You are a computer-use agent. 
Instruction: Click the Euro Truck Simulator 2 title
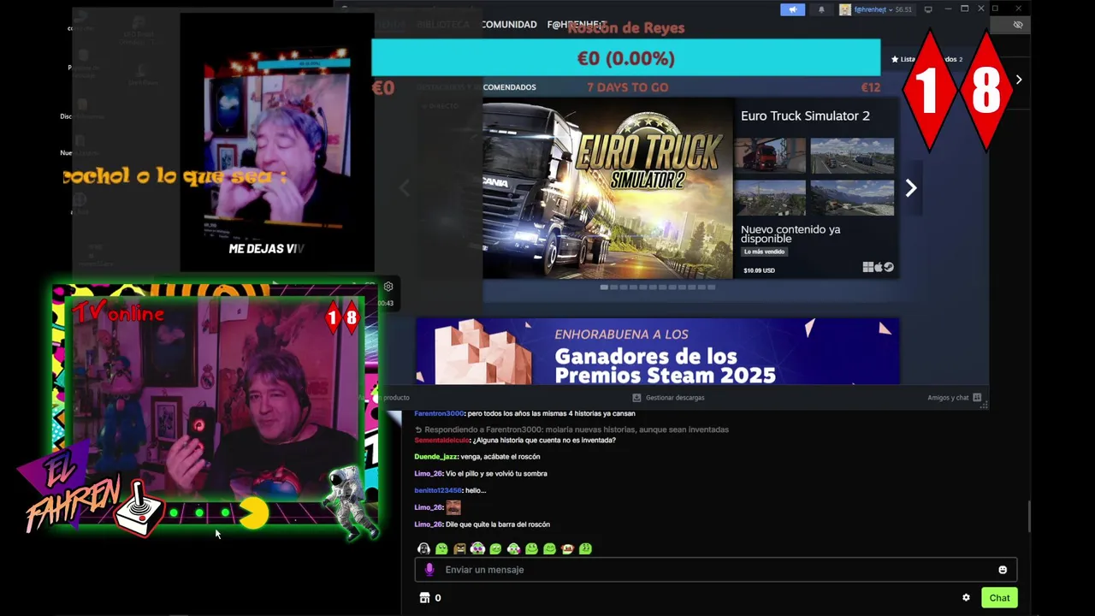[x=805, y=115]
